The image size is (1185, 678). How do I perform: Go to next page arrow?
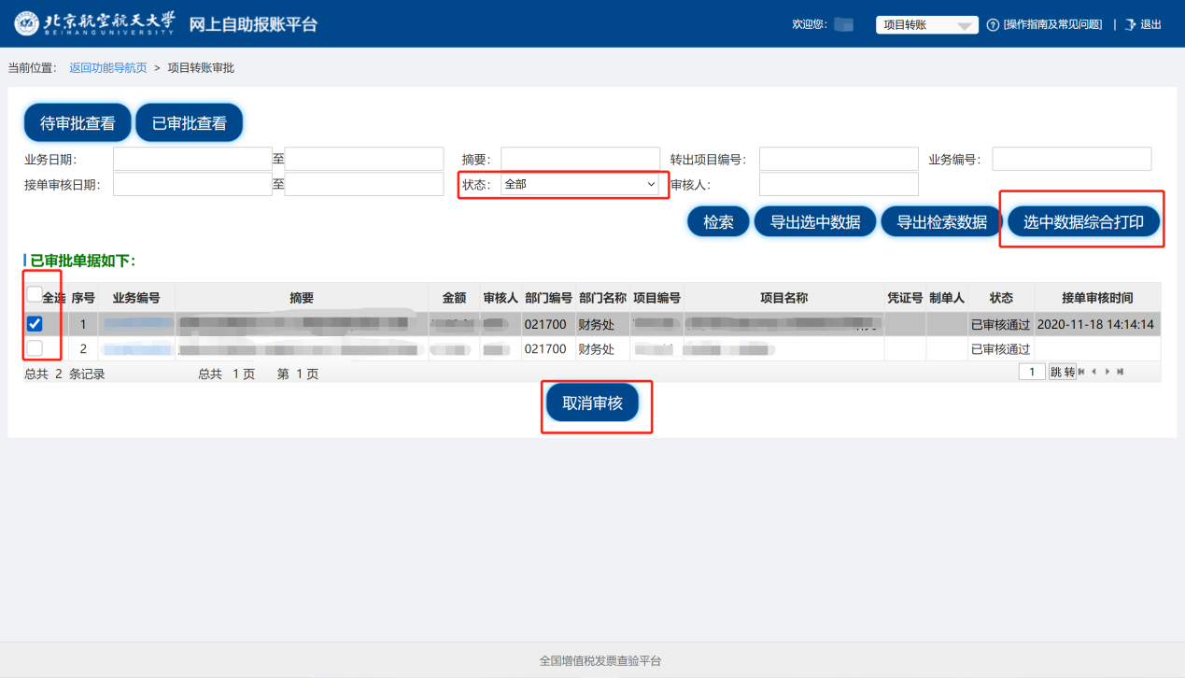[1107, 372]
